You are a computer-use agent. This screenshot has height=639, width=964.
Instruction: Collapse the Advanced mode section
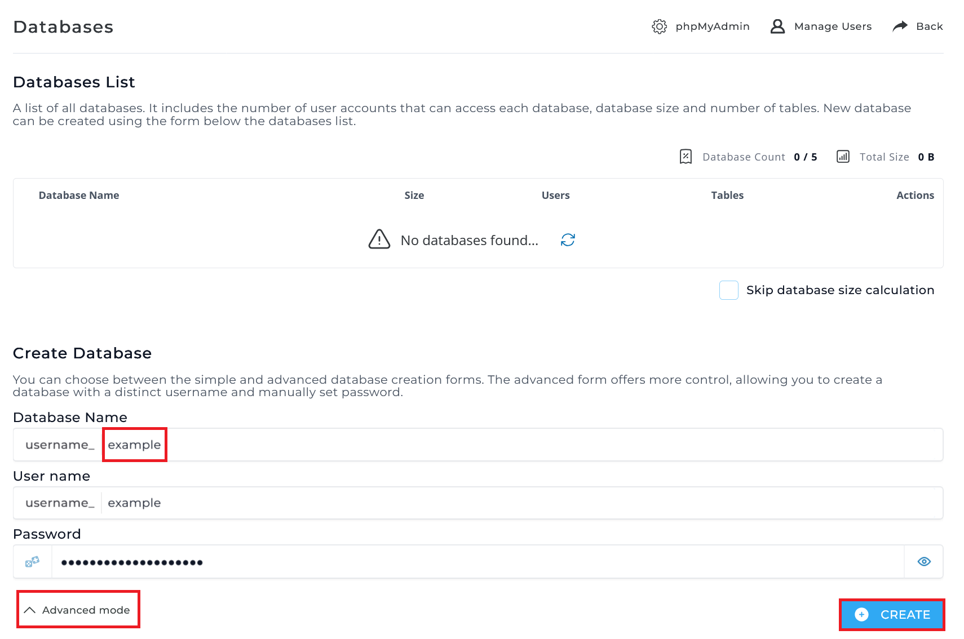click(78, 610)
